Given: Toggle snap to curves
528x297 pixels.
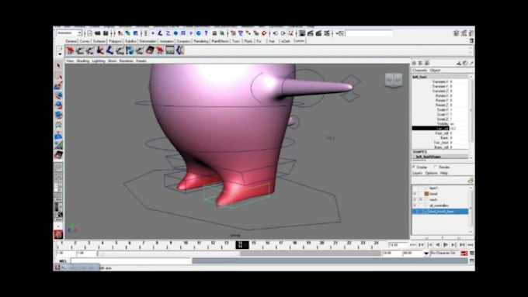Looking at the screenshot, I should (241, 33).
